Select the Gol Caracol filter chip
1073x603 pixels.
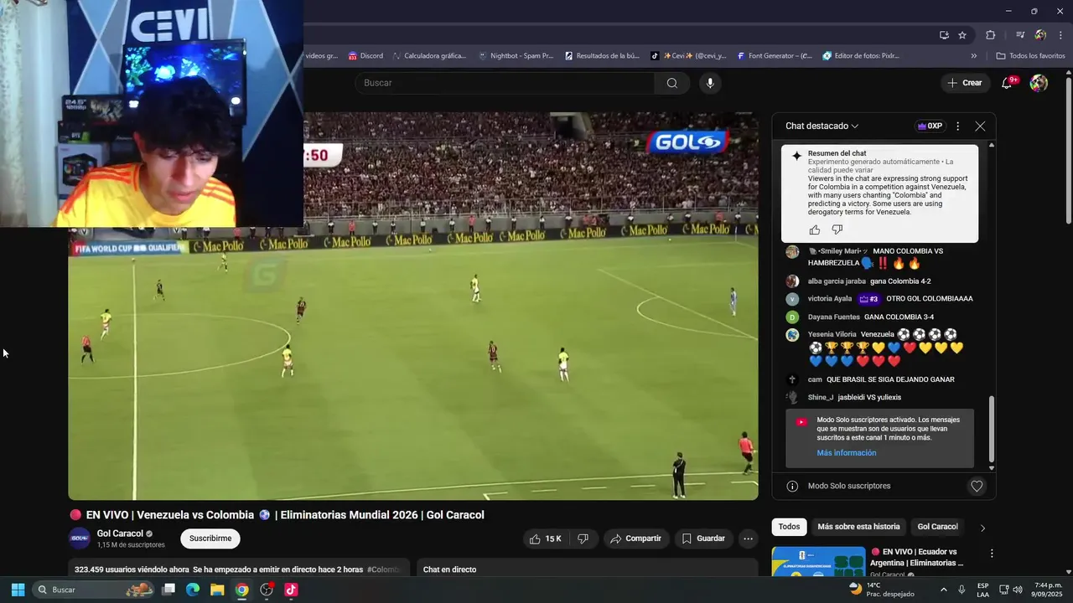coord(937,527)
